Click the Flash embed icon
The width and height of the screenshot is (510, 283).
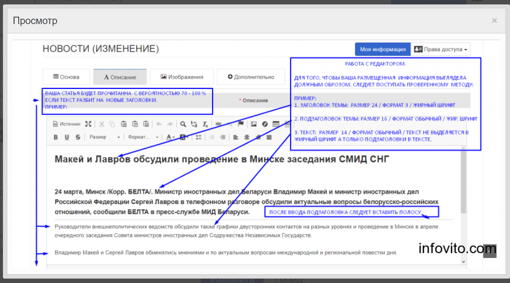click(265, 124)
